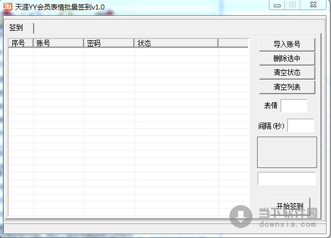
Task: Click the 清空状态 button
Action: (x=287, y=73)
